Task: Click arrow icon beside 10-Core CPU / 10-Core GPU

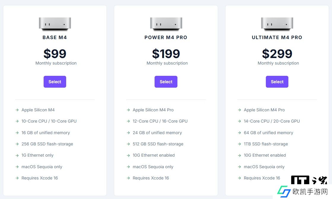Action: pos(17,121)
